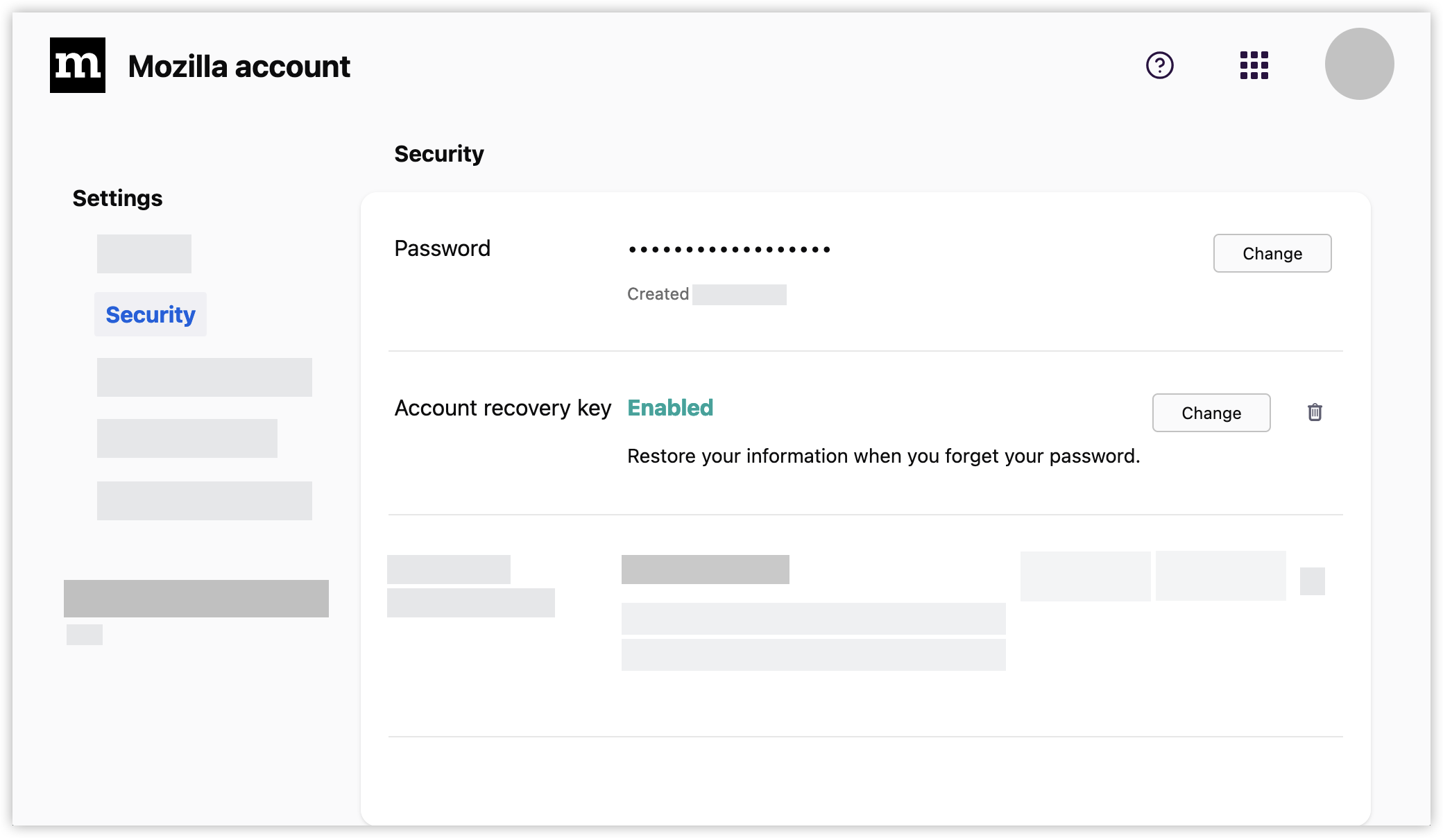Click Change button for Password
Screen dimensions: 1443x838
tap(1272, 253)
